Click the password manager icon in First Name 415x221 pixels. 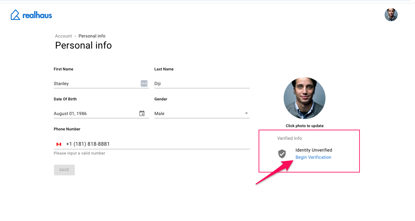click(144, 83)
